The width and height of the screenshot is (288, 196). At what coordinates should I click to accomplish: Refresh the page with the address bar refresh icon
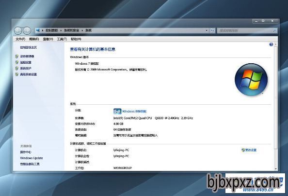[x=212, y=30]
